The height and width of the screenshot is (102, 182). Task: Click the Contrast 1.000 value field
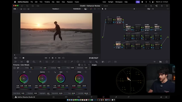pyautogui.click(x=59, y=68)
